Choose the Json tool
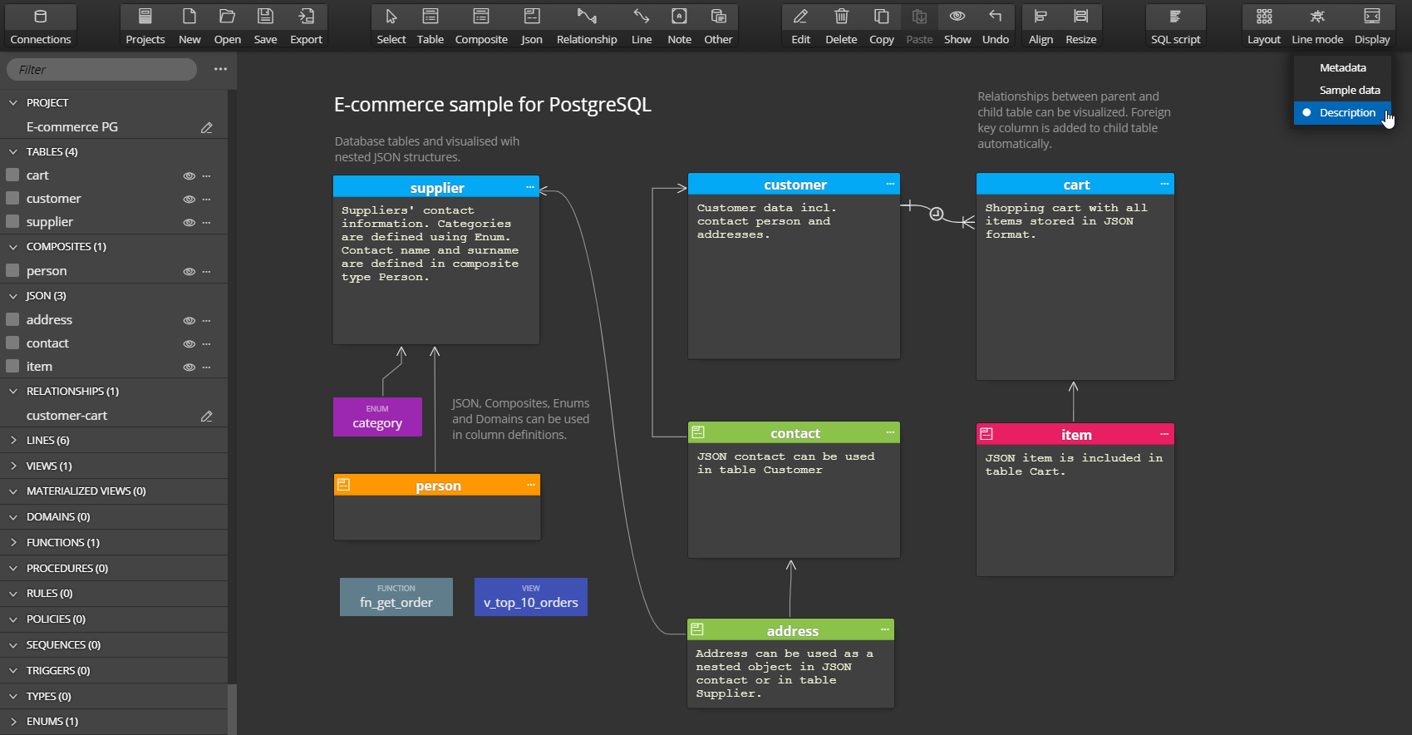The image size is (1412, 735). (x=532, y=26)
